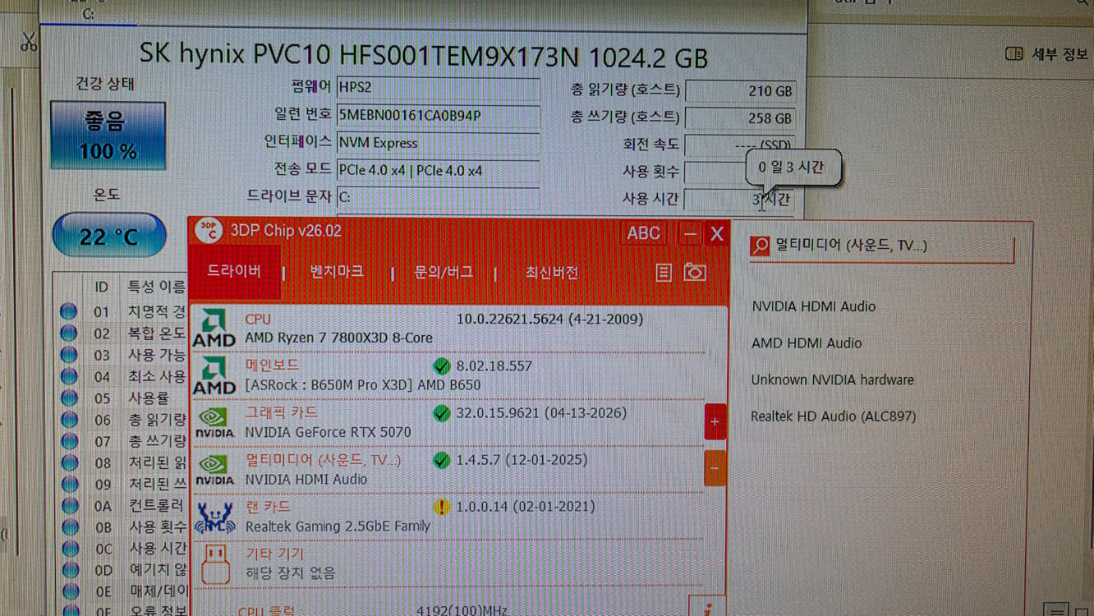The height and width of the screenshot is (616, 1094).
Task: Open the 문의/버그 tab
Action: (x=443, y=272)
